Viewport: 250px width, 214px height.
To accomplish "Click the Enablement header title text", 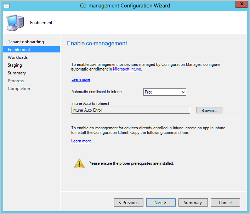I will 41,23.
